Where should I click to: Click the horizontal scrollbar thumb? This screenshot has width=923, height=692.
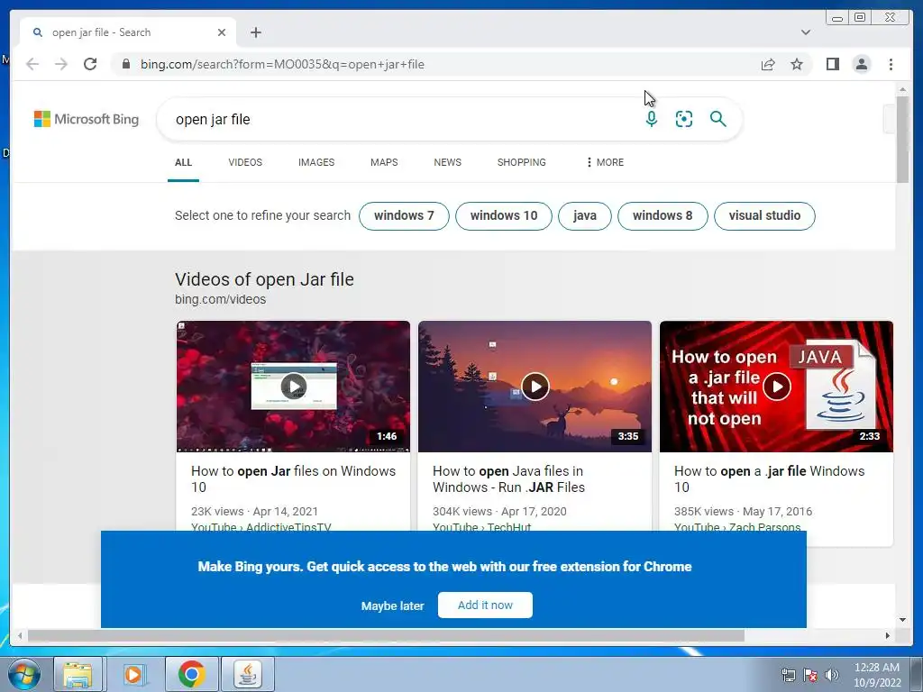[386, 635]
